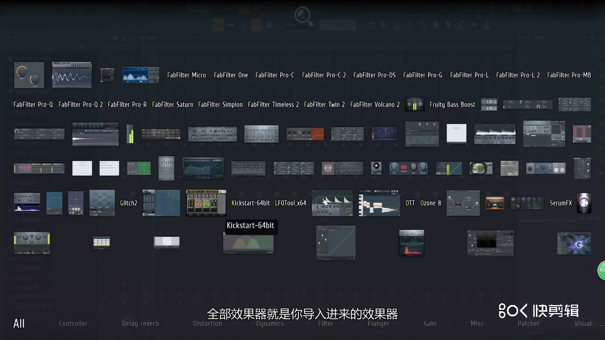Open the purple visualizer plugin thumbnail
The width and height of the screenshot is (605, 340).
[x=574, y=243]
